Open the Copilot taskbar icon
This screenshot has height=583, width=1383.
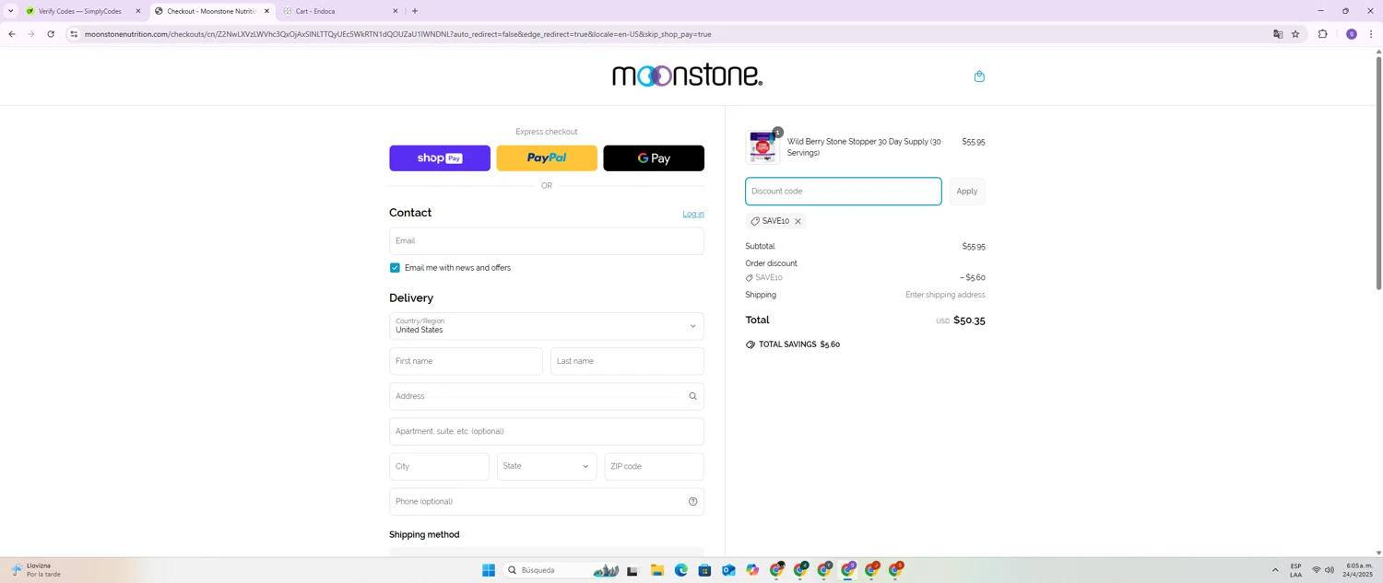pos(752,571)
